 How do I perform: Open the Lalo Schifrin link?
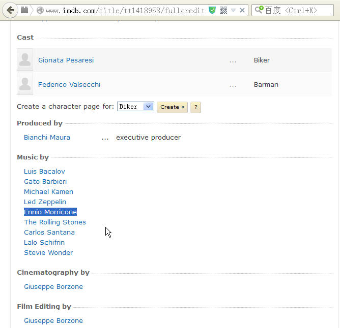44,243
